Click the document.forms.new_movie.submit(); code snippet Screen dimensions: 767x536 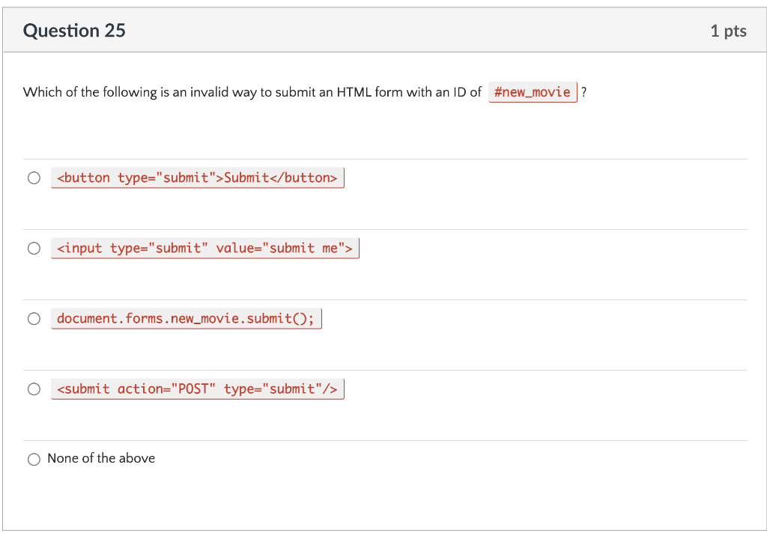[x=186, y=319]
